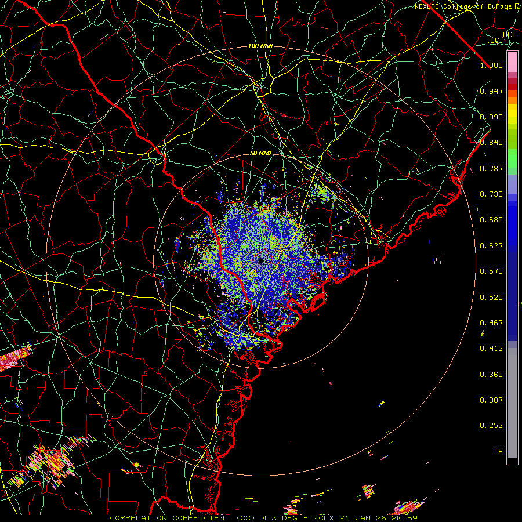Click the black radar site dot at center
This screenshot has height=522, width=522.
point(262,260)
